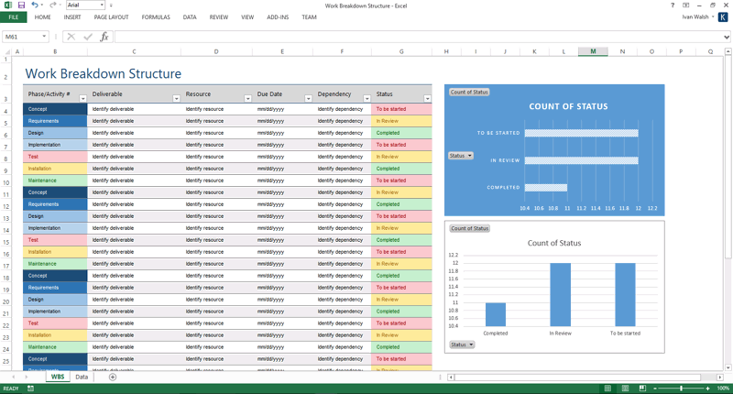Open the green FILE menu
Image resolution: width=733 pixels, height=394 pixels.
coord(14,17)
